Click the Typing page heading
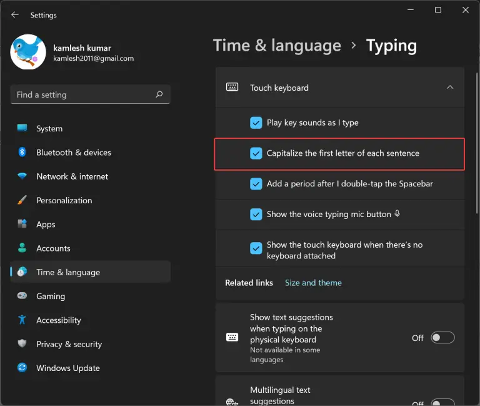This screenshot has width=480, height=406. tap(391, 46)
